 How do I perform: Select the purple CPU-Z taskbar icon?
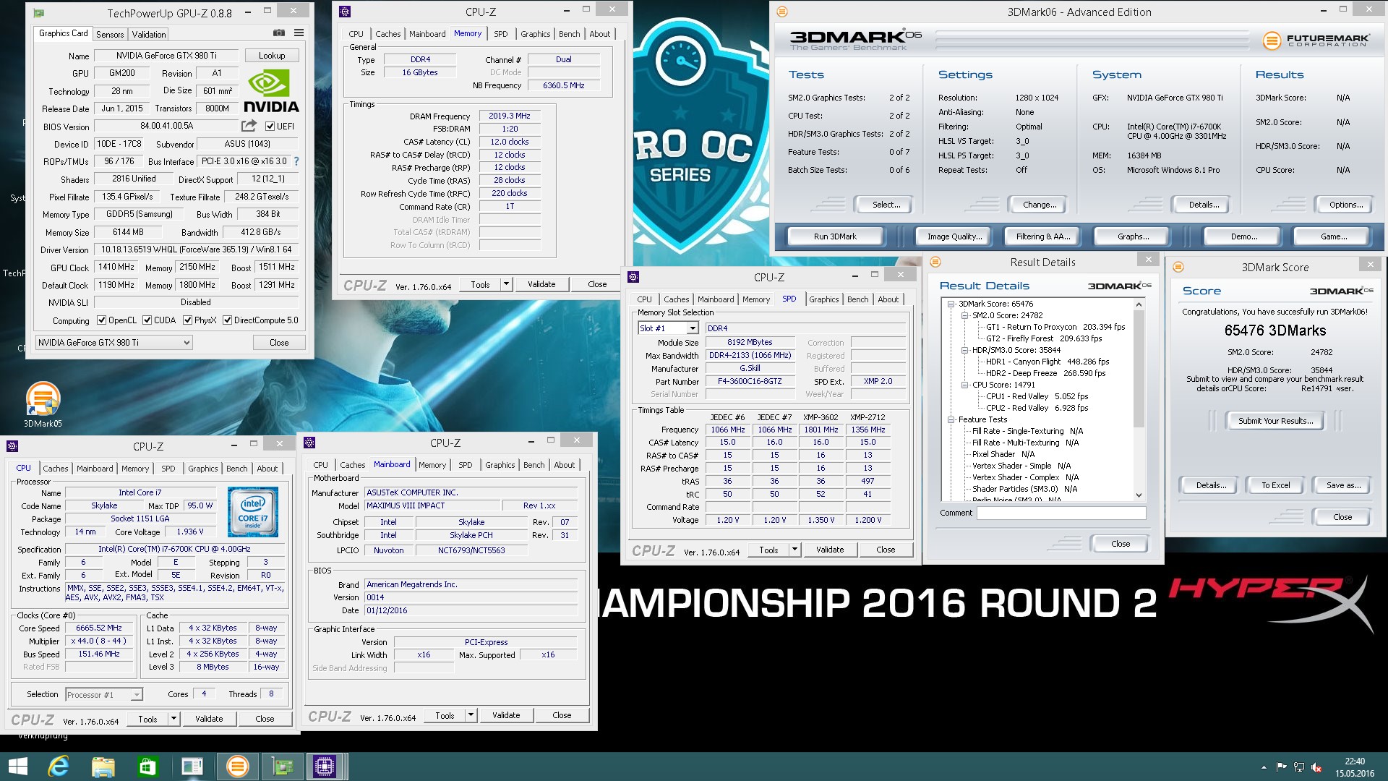324,767
